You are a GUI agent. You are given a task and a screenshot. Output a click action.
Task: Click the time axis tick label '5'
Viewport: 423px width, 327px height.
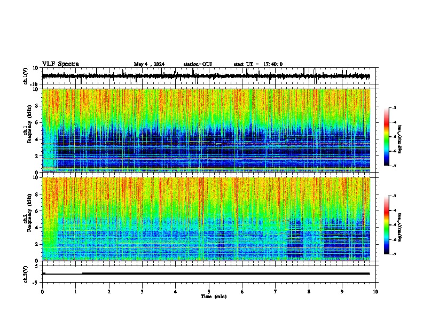tap(209, 292)
